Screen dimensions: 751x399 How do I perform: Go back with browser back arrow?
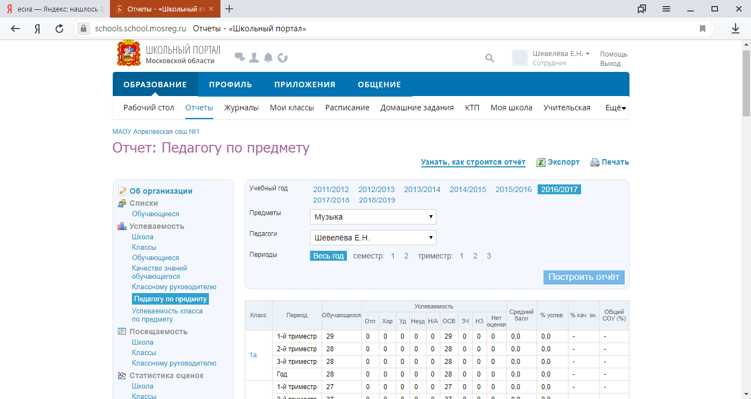point(15,29)
